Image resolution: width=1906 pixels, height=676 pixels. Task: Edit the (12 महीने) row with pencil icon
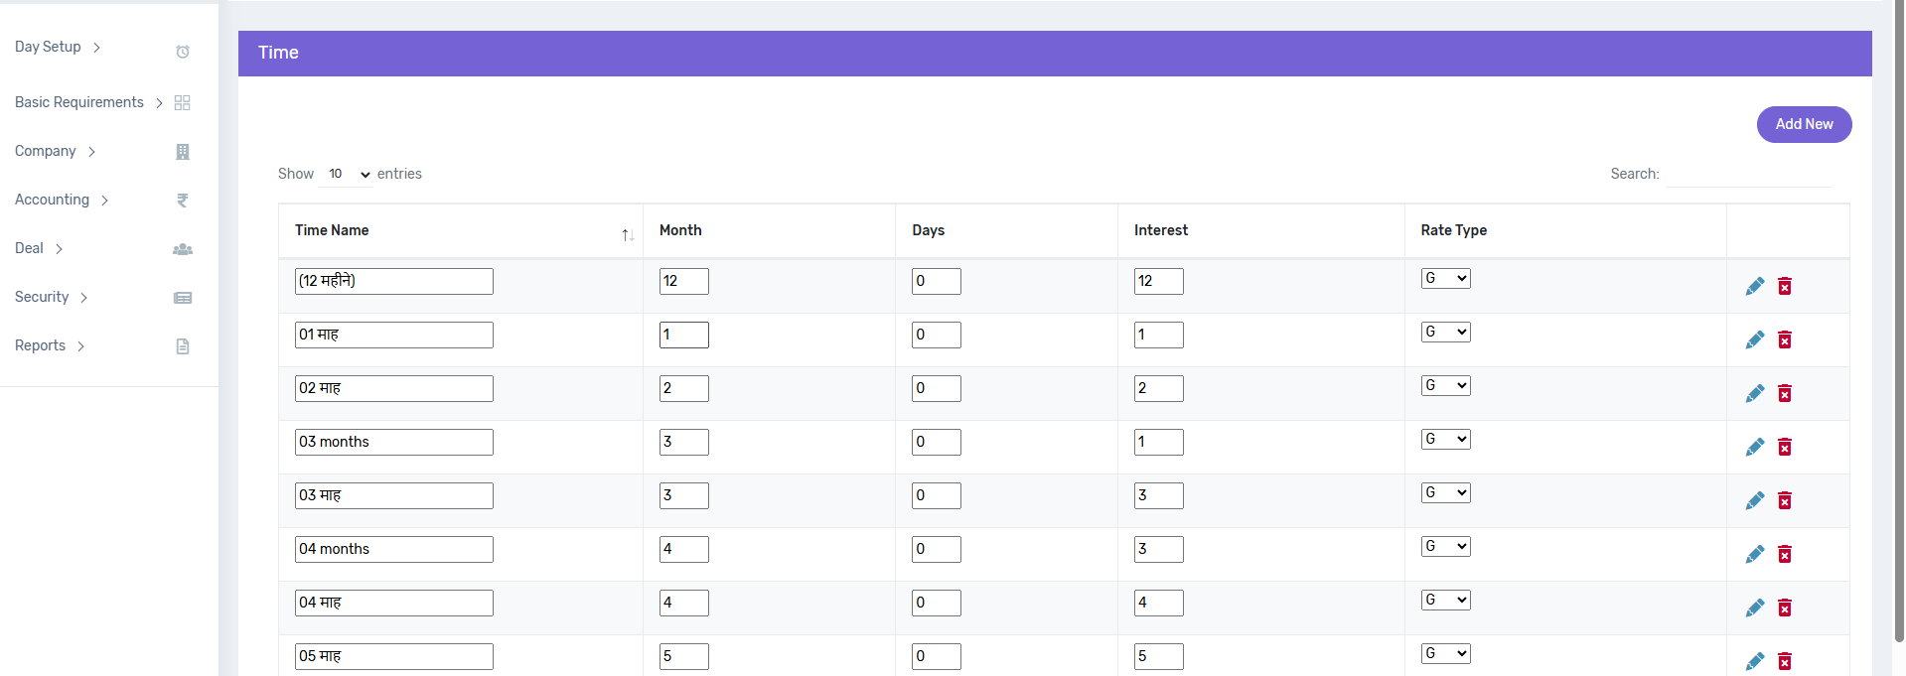1755,286
